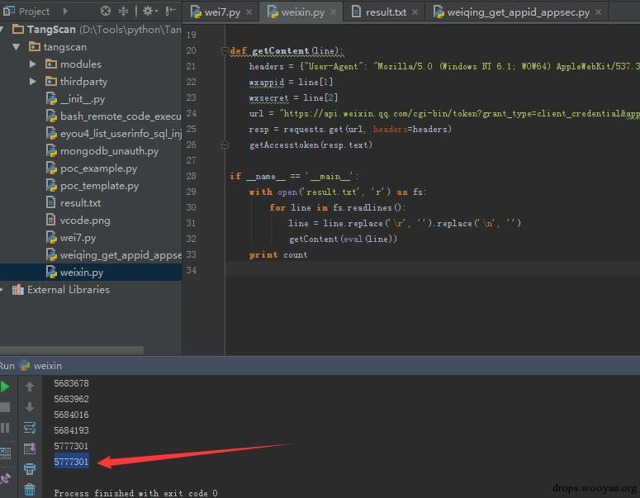Toggle soft-wrap icon in Run console

pos(30,428)
